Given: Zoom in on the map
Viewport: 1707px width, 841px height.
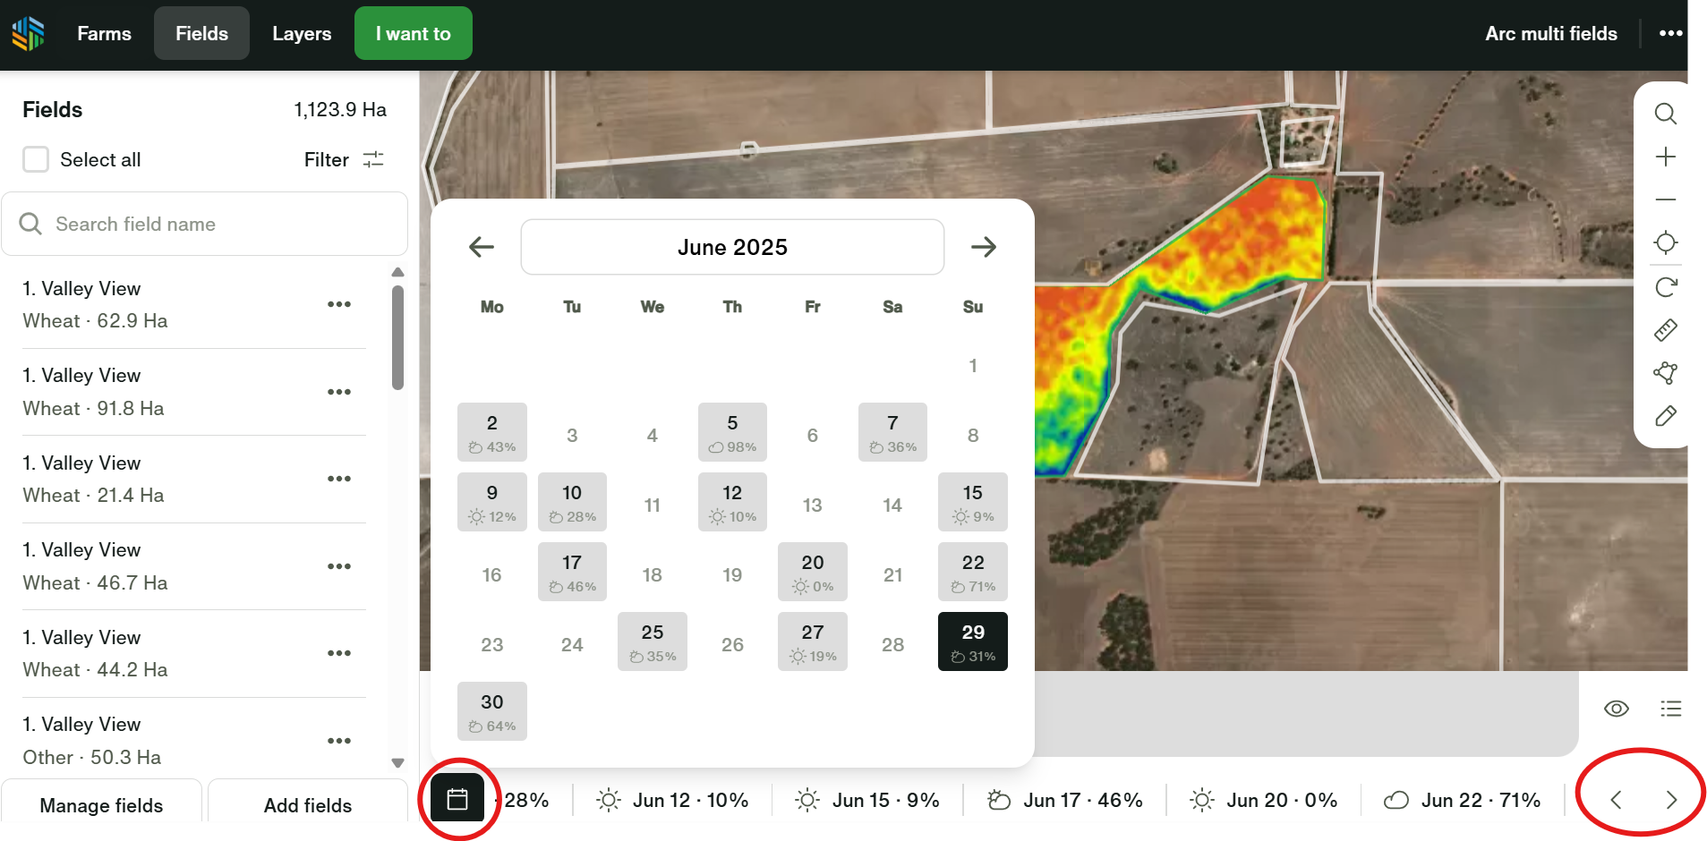Looking at the screenshot, I should 1665,157.
